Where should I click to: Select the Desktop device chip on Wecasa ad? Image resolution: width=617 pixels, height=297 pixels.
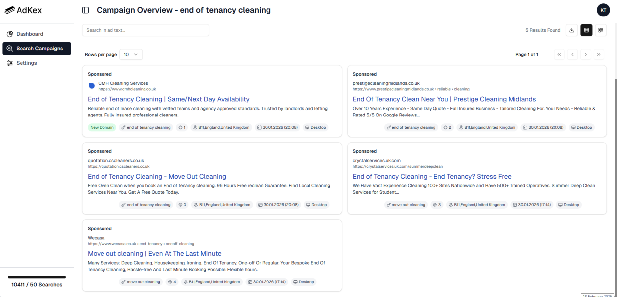pyautogui.click(x=304, y=282)
